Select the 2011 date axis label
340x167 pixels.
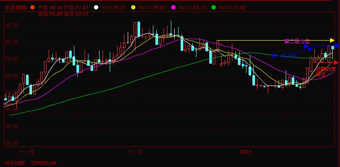pyautogui.click(x=246, y=152)
